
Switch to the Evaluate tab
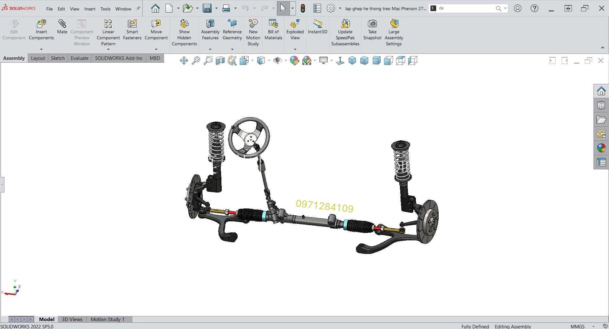coord(79,58)
